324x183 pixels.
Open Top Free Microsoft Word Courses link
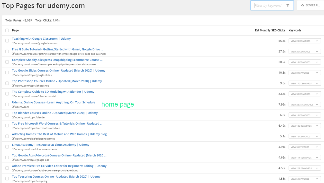[x=57, y=124]
